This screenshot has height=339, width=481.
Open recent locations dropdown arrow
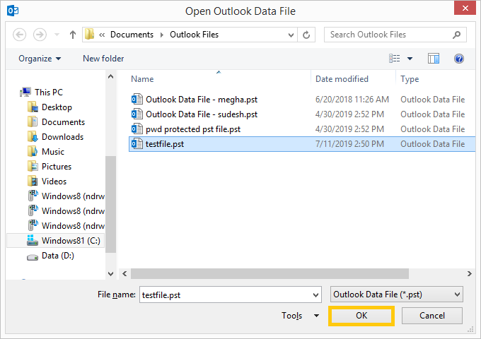click(x=57, y=35)
